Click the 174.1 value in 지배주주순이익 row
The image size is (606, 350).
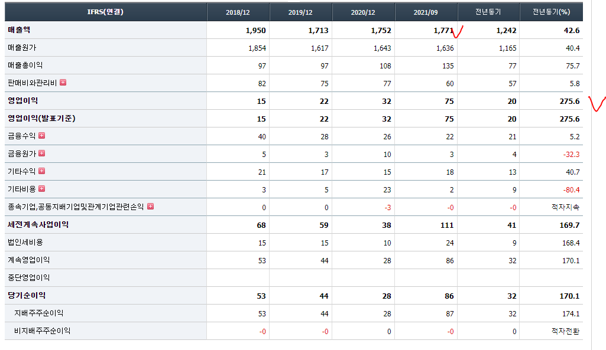pyautogui.click(x=571, y=314)
